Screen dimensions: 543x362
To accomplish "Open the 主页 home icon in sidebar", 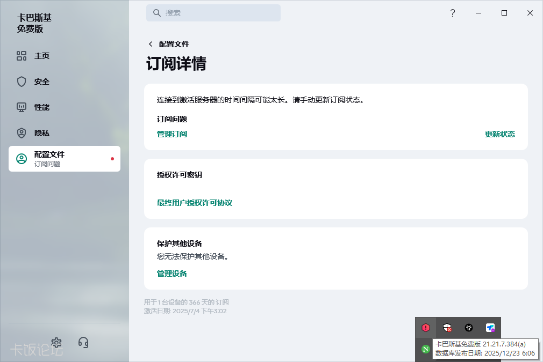I will 22,56.
